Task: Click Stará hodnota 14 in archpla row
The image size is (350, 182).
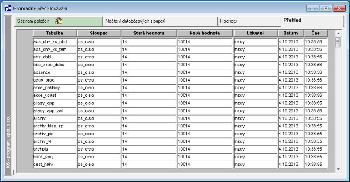Action: pyautogui.click(x=149, y=149)
